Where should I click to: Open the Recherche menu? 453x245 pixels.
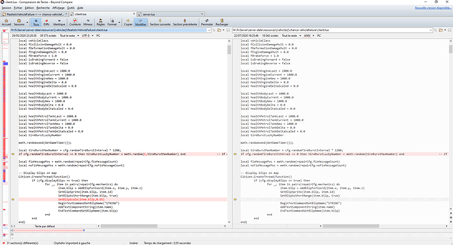[x=43, y=8]
